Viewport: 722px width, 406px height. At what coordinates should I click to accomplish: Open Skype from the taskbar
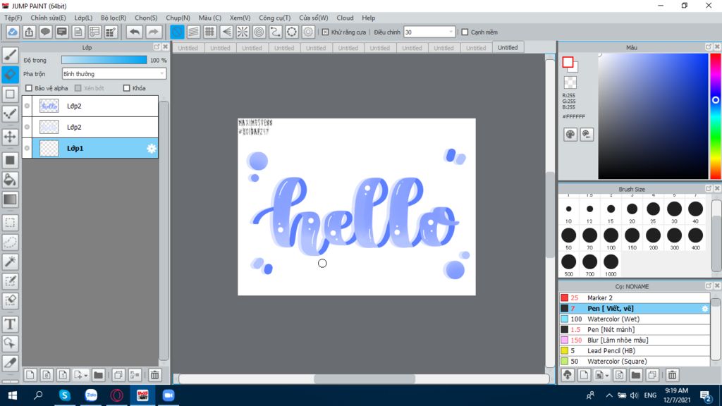coord(65,395)
